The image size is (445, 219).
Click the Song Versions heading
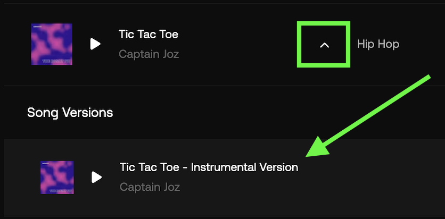tap(70, 113)
